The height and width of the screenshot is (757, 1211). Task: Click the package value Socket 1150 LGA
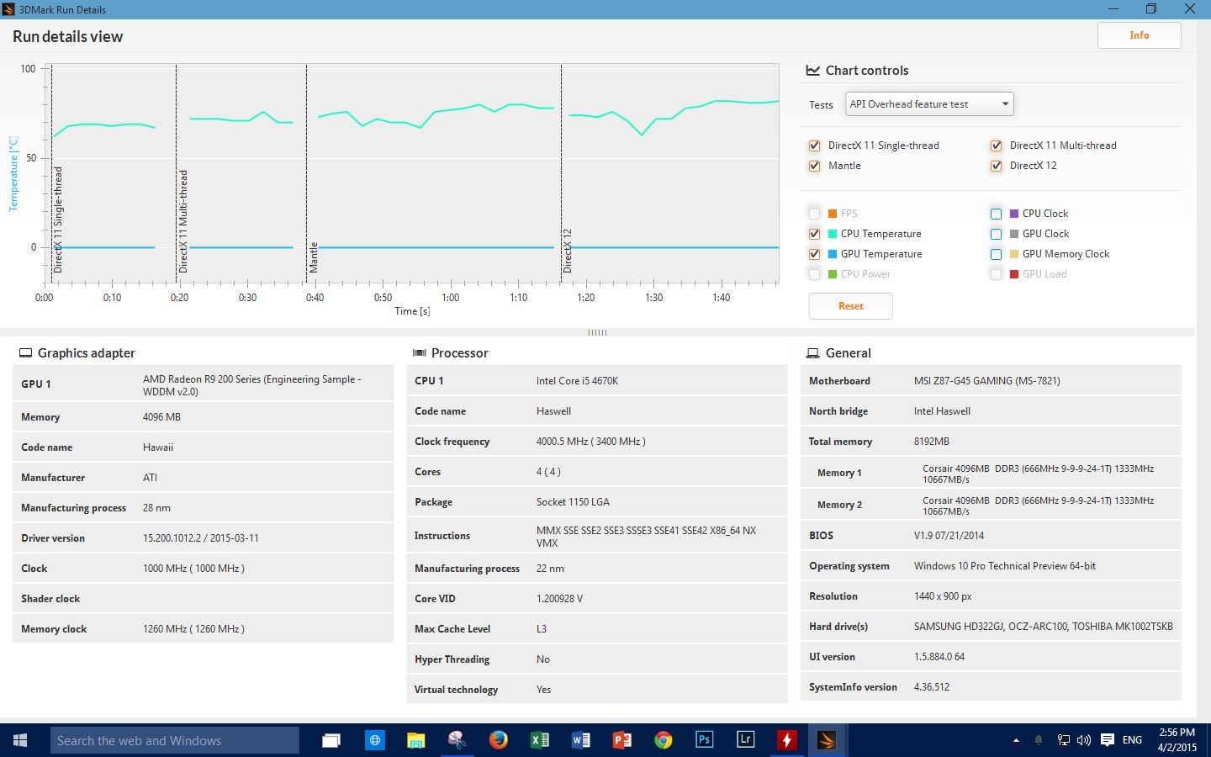tap(573, 502)
